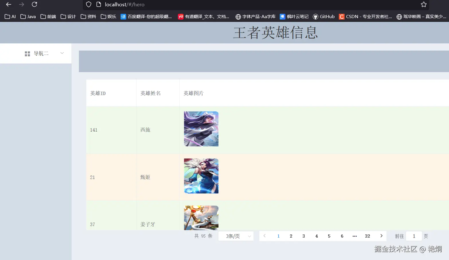Open the 设计 bookmark folder
Viewport: 449px width, 260px height.
[x=68, y=17]
